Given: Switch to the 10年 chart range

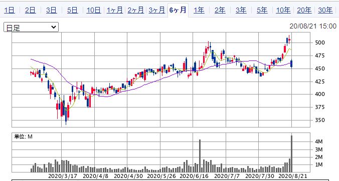Looking at the screenshot, I should pyautogui.click(x=283, y=10).
